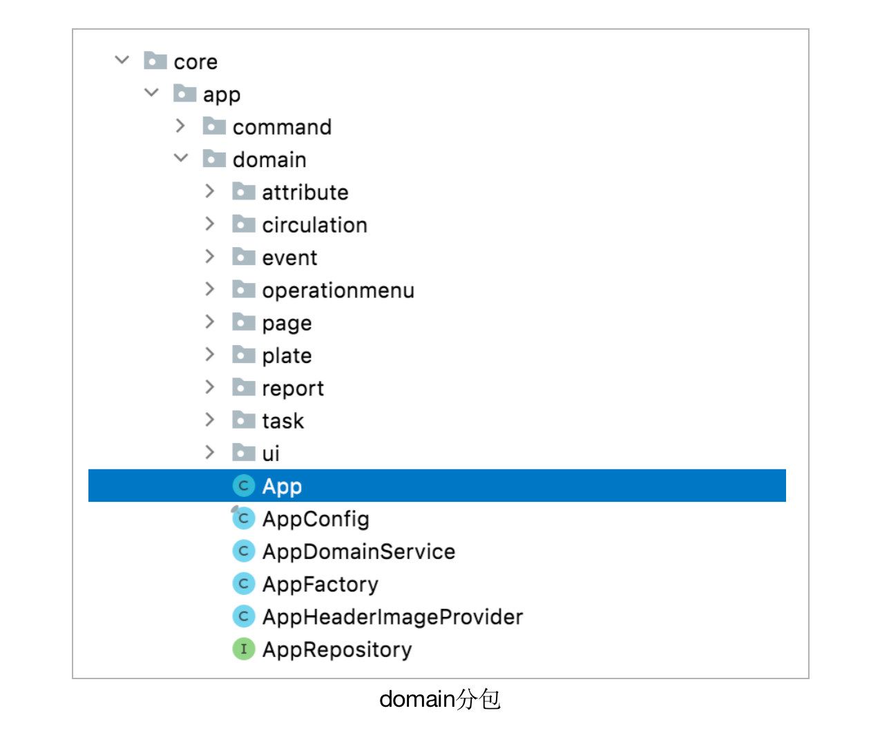
Task: Click the core folder icon
Action: (x=155, y=61)
